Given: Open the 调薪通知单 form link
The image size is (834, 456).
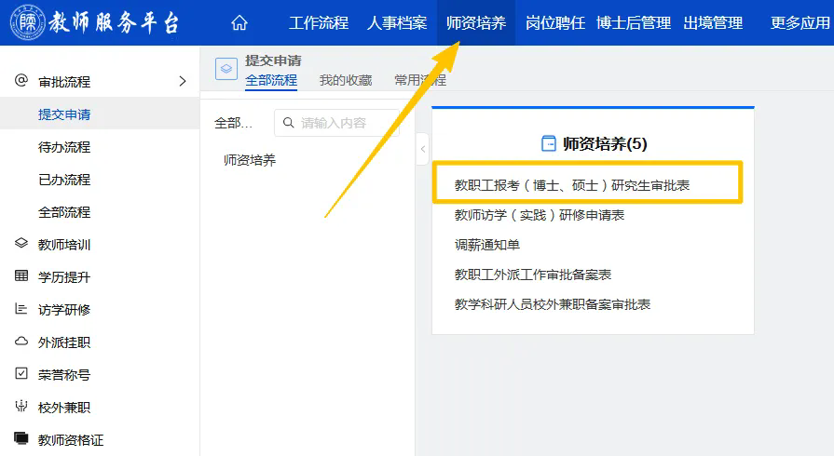Looking at the screenshot, I should [486, 245].
